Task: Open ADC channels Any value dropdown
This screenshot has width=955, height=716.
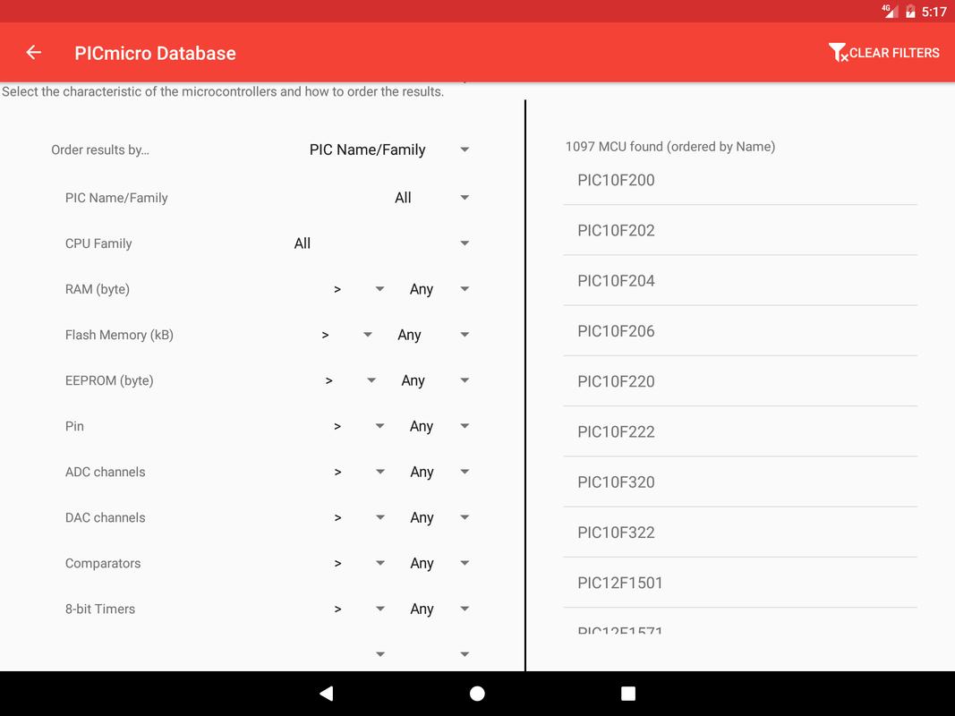Action: point(439,472)
